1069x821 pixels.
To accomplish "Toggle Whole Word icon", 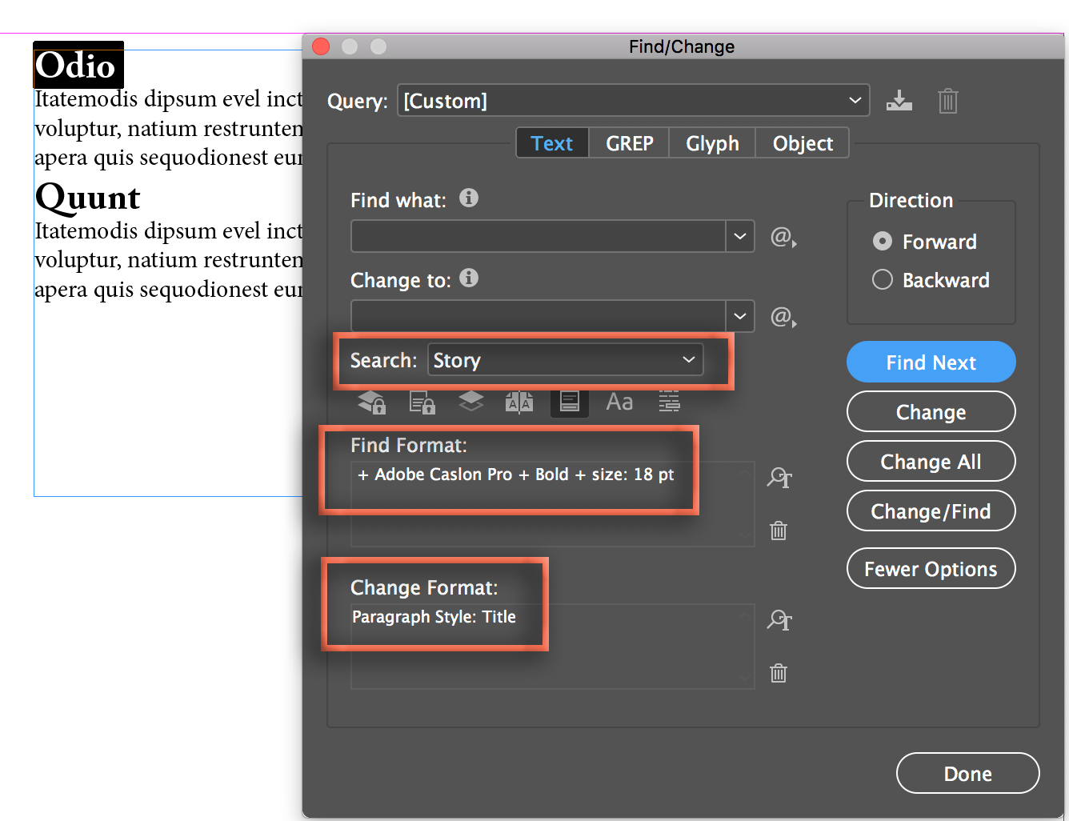I will 669,402.
